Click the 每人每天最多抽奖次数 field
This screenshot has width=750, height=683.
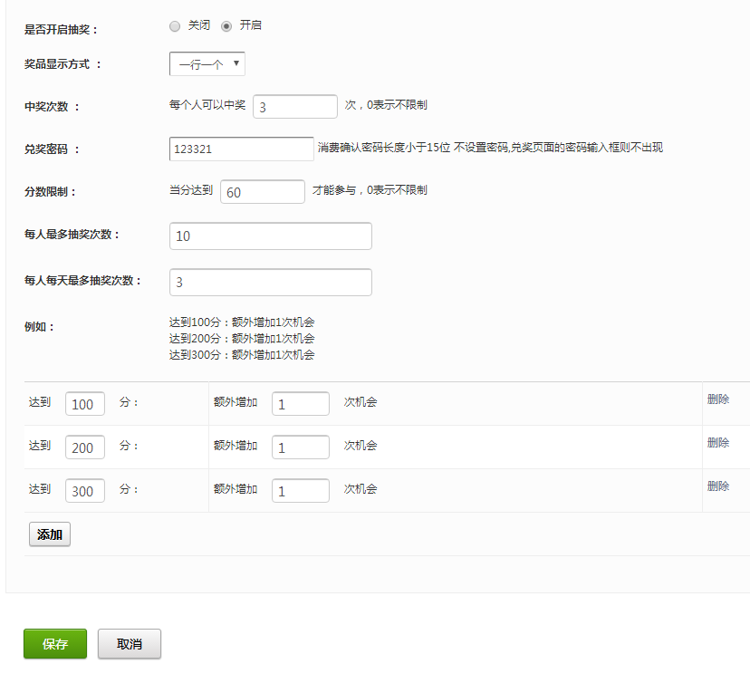[270, 282]
